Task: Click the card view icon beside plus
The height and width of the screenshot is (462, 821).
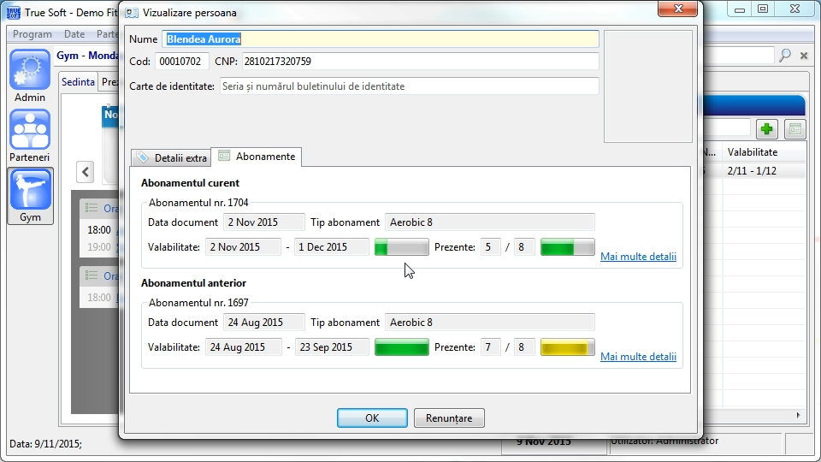Action: click(x=795, y=129)
